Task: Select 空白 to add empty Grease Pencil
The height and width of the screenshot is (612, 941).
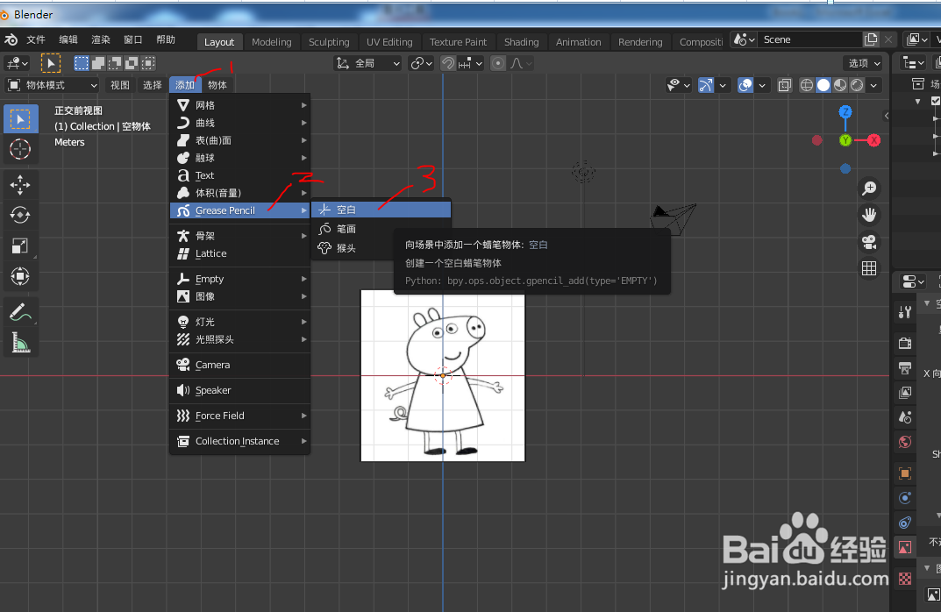Action: pyautogui.click(x=347, y=210)
